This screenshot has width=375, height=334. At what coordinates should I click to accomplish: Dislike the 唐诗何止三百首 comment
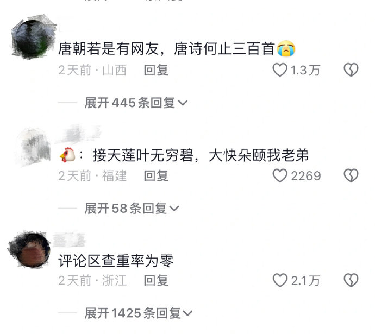click(351, 70)
